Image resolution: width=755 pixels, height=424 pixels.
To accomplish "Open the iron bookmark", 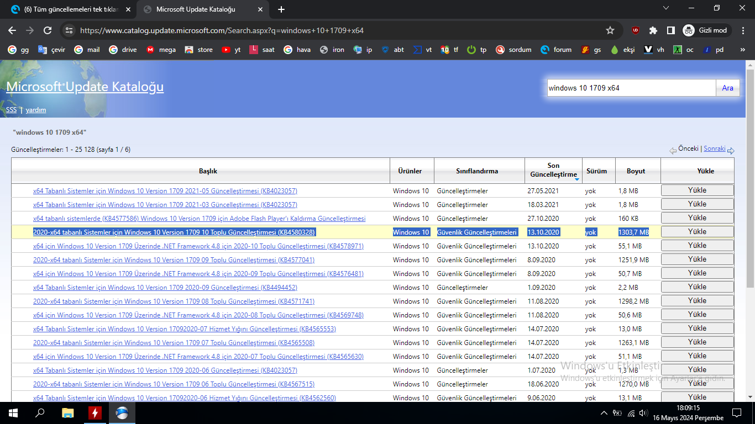I will (x=332, y=50).
